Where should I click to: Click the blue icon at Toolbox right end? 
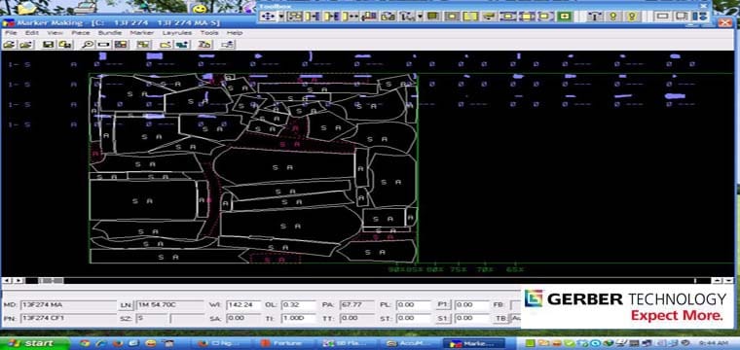(x=700, y=17)
